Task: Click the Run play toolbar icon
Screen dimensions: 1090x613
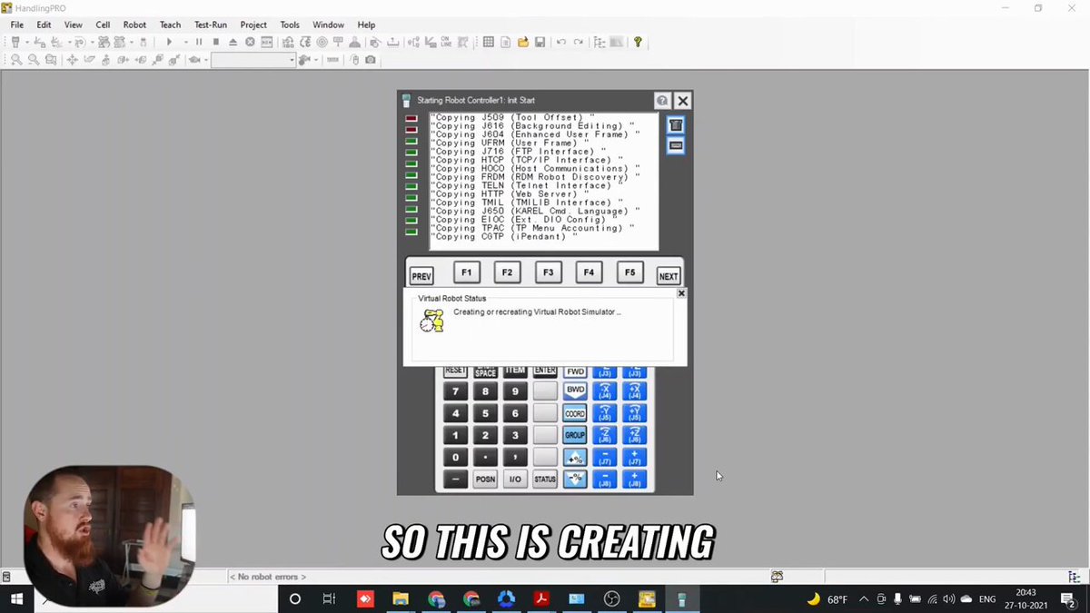Action: (x=169, y=42)
